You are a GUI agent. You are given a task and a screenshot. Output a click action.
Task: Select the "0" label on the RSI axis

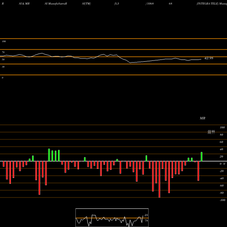(x=2, y=78)
